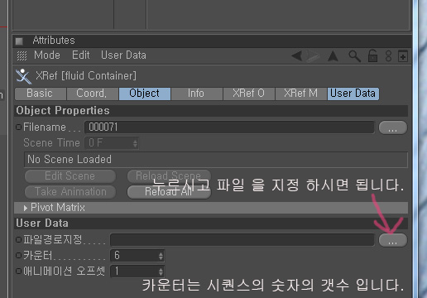Switch to the Coord. tab
Viewport: 427px width, 298px height.
[x=93, y=94]
